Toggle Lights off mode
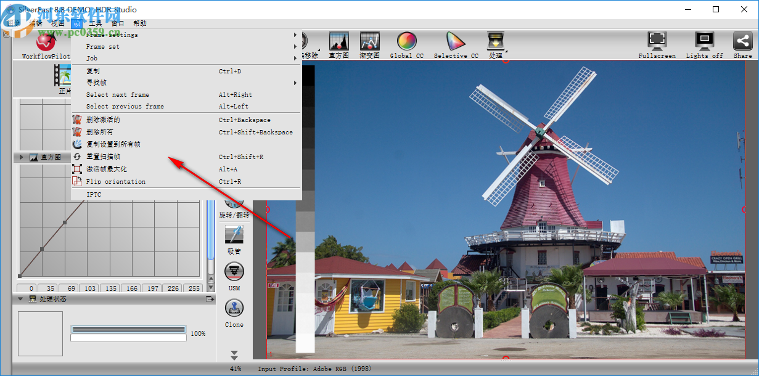Image resolution: width=759 pixels, height=376 pixels. click(x=704, y=41)
